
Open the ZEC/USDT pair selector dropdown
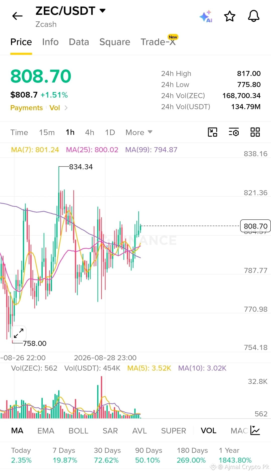71,11
